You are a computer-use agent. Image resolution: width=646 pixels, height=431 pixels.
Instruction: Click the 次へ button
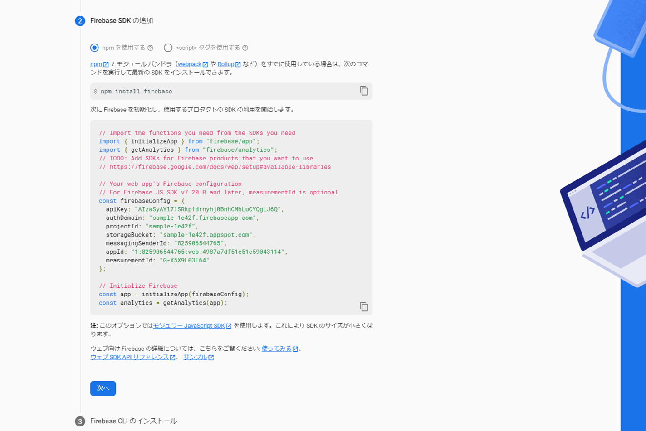(103, 388)
